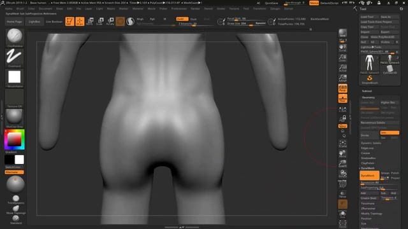
Task: Click the Zoom3D icon in right shelf
Action: click(343, 163)
